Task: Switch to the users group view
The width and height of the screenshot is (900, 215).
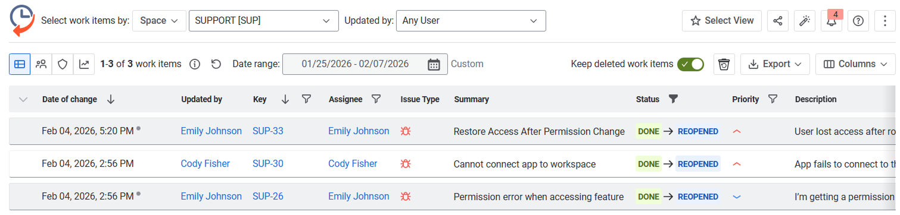Action: click(41, 64)
